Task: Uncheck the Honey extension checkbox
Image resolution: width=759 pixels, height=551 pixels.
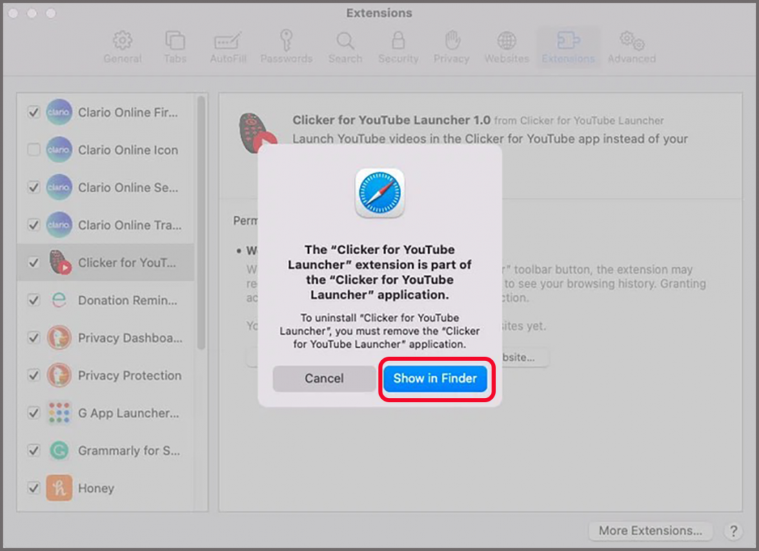Action: [x=33, y=488]
